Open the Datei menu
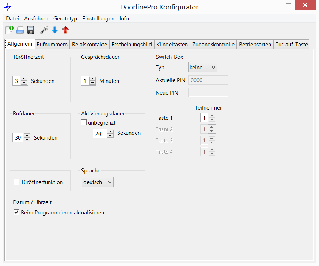 coord(12,19)
